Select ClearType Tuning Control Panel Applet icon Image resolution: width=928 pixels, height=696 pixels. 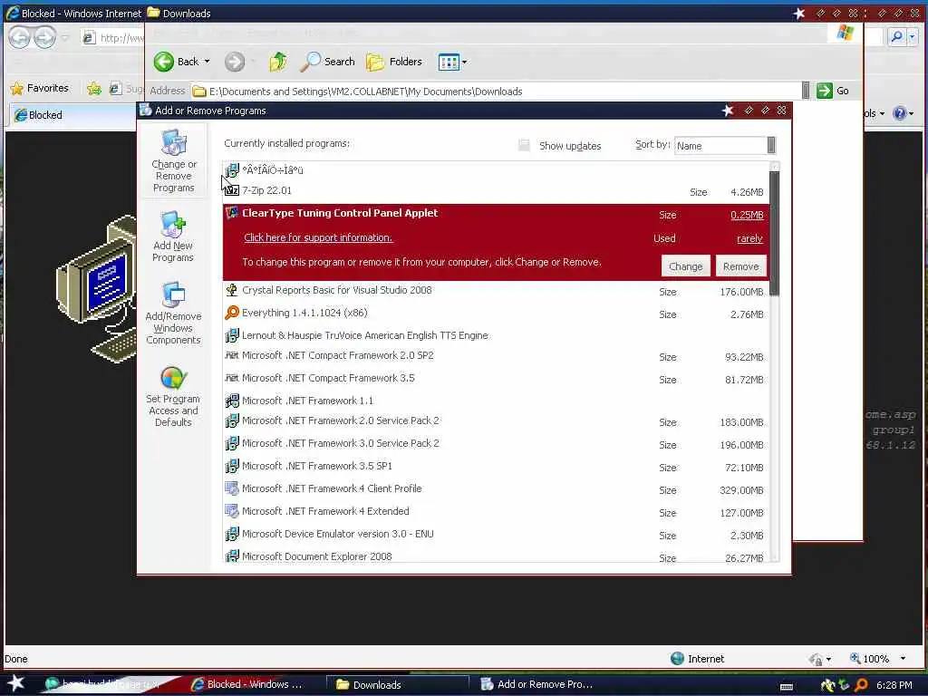click(x=232, y=213)
